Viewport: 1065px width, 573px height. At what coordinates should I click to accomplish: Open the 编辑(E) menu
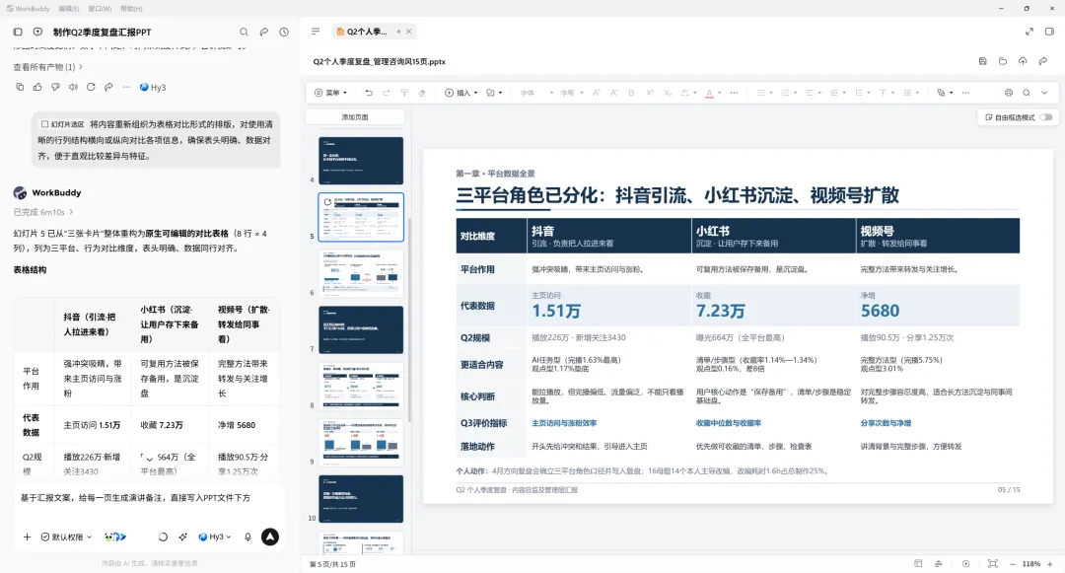(69, 9)
